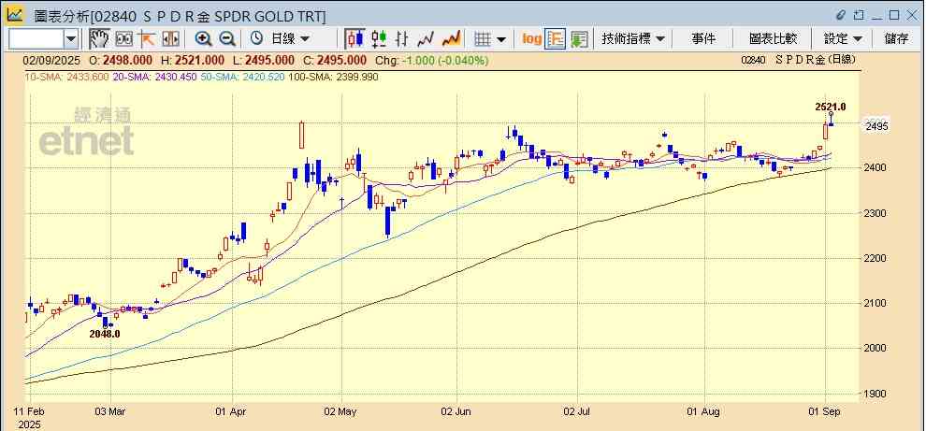The width and height of the screenshot is (926, 431).
Task: Toggle the chart legend display icon
Action: (555, 39)
